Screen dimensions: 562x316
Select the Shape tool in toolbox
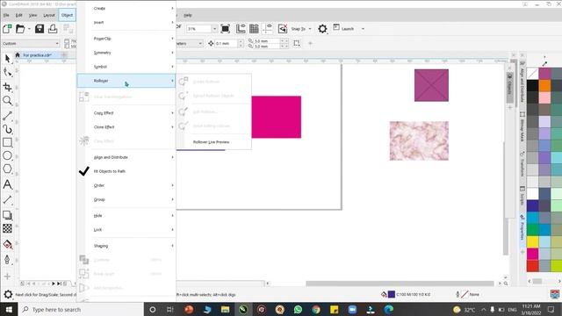(x=8, y=72)
